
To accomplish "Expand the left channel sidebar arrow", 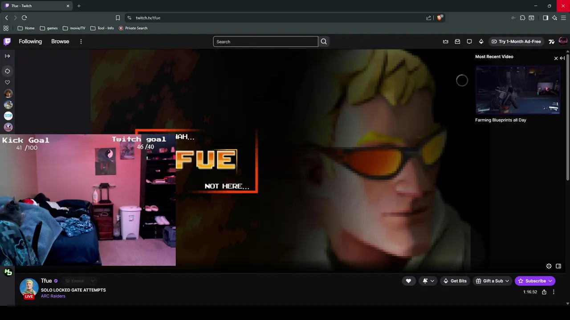I will point(7,56).
